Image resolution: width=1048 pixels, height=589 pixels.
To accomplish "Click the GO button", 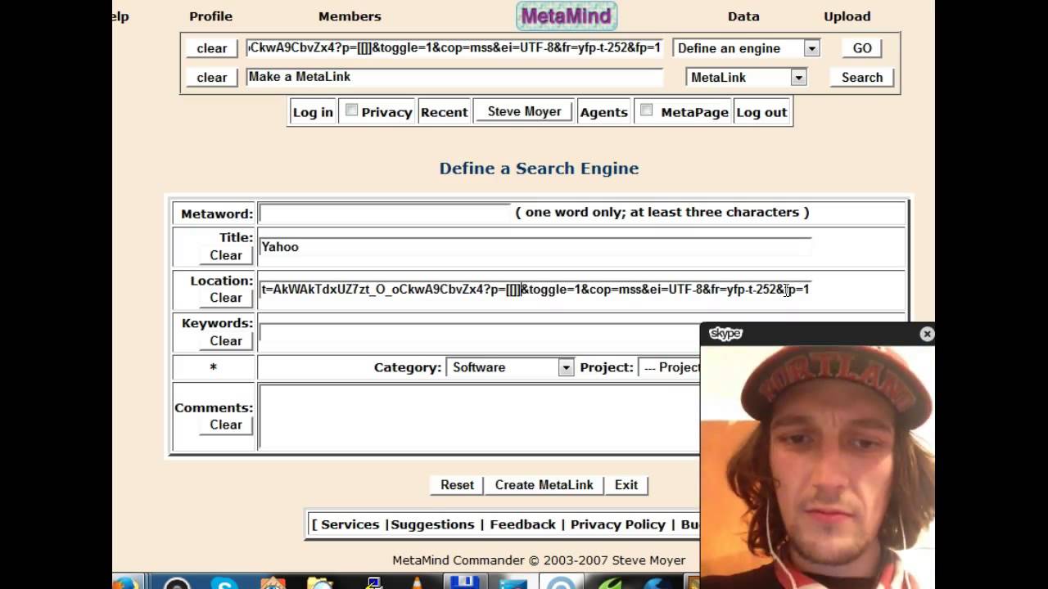I will tap(862, 48).
